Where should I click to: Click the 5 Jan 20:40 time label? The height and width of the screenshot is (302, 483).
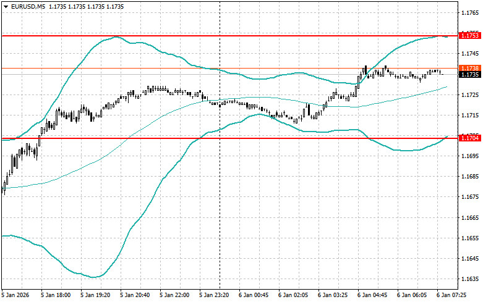point(135,295)
